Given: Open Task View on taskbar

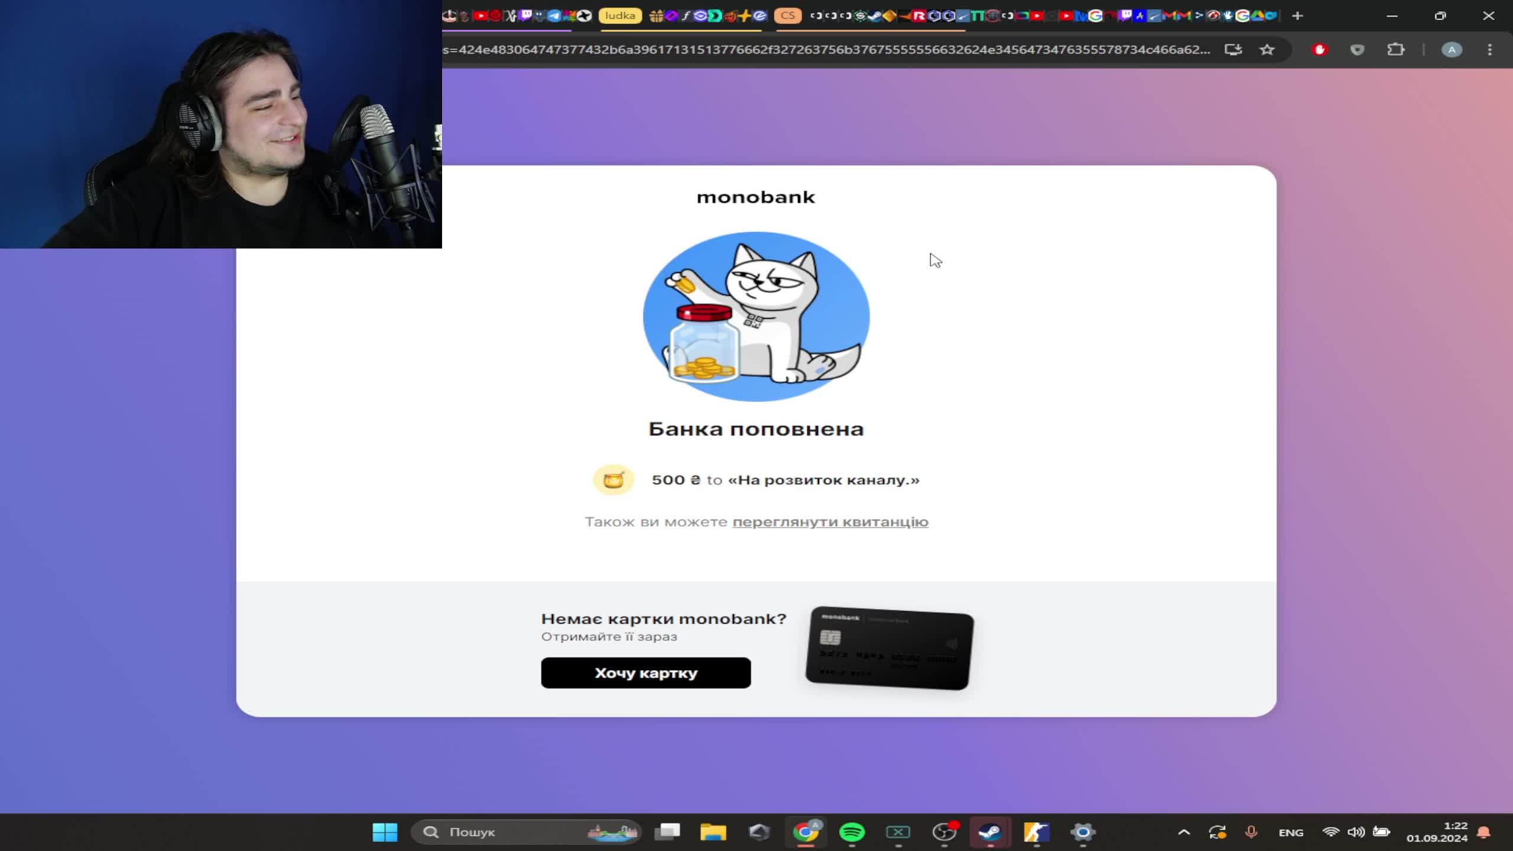Looking at the screenshot, I should [x=667, y=832].
